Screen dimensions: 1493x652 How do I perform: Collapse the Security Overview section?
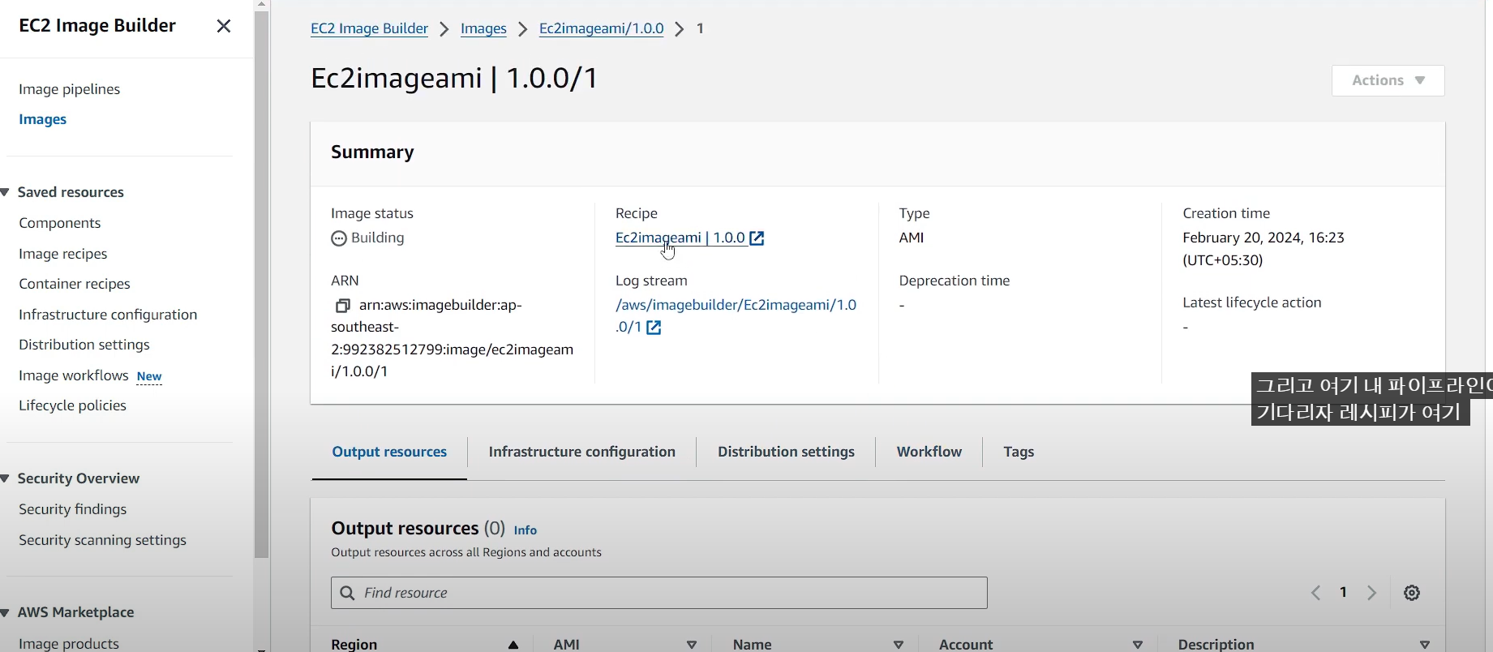(6, 478)
